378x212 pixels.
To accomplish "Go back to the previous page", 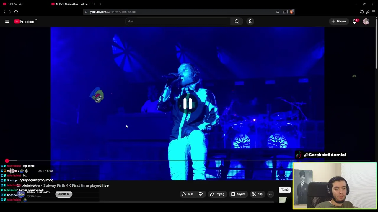I will (x=4, y=12).
